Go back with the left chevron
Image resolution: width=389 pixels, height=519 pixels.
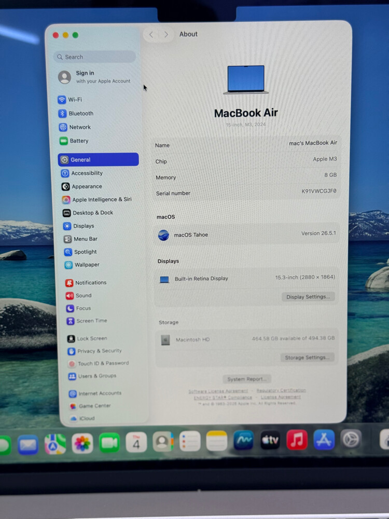151,34
